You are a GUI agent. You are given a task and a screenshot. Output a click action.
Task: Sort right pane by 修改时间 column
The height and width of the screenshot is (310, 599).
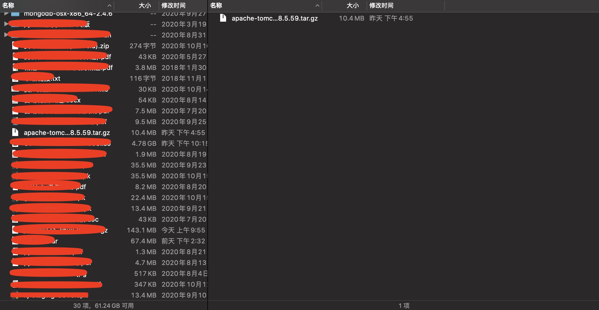point(381,5)
